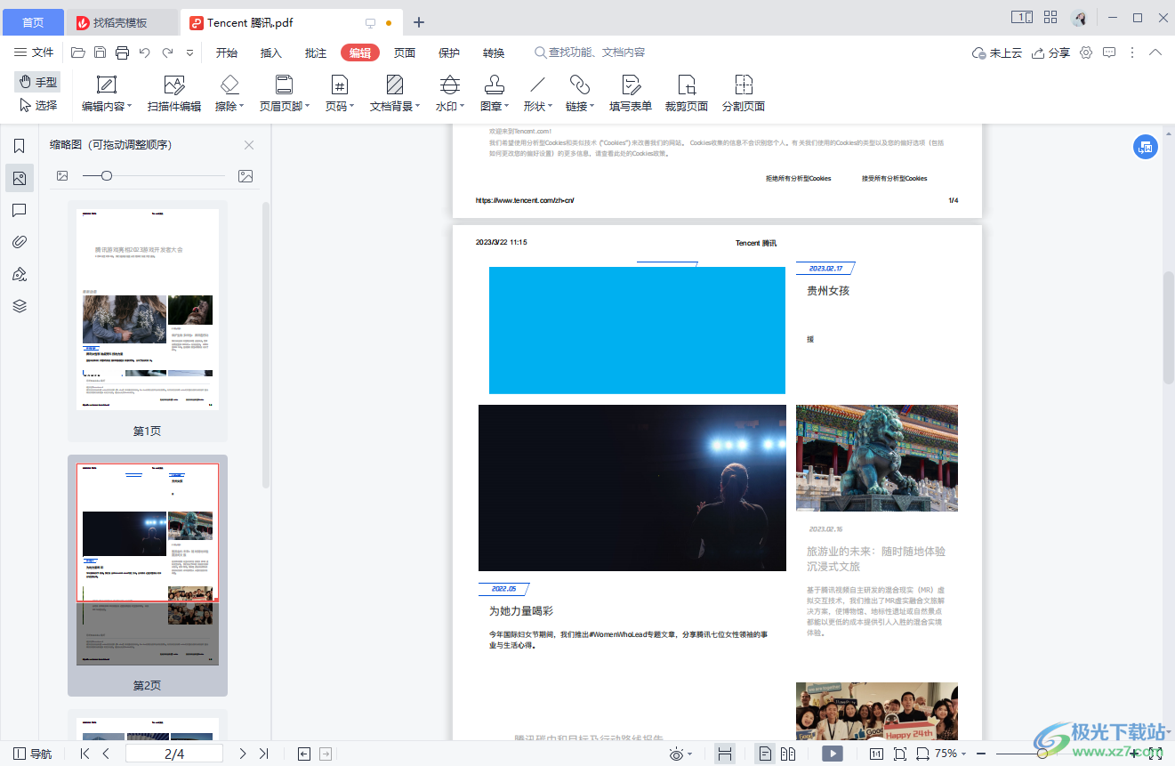This screenshot has height=766, width=1175.
Task: Switch to the 保护 ribbon tab
Action: coord(449,52)
